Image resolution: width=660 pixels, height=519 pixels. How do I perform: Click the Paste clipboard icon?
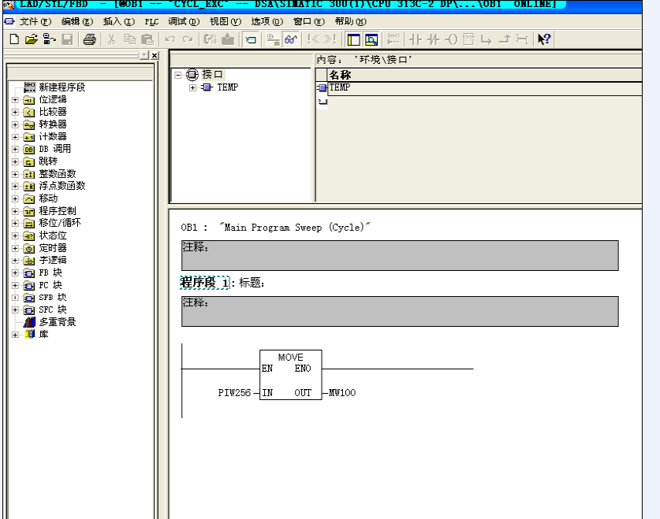point(147,39)
